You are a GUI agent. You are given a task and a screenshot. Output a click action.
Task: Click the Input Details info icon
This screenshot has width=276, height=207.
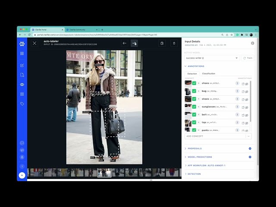[x=252, y=43]
